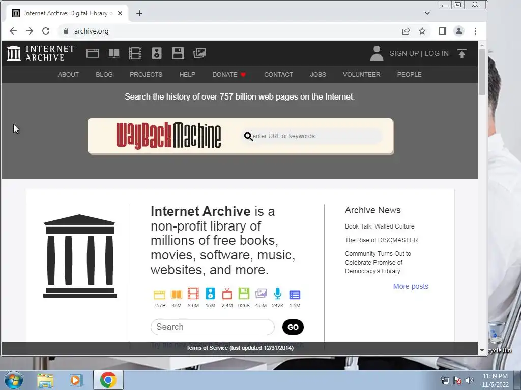Open the Video film icon in top bar
521x390 pixels.
click(x=135, y=53)
